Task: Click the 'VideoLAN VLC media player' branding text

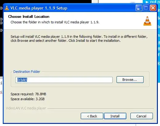Action: coord(26,108)
